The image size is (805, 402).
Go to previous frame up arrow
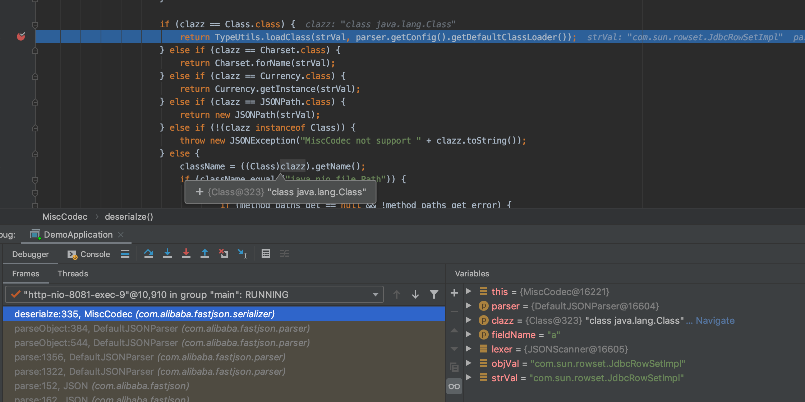[397, 294]
